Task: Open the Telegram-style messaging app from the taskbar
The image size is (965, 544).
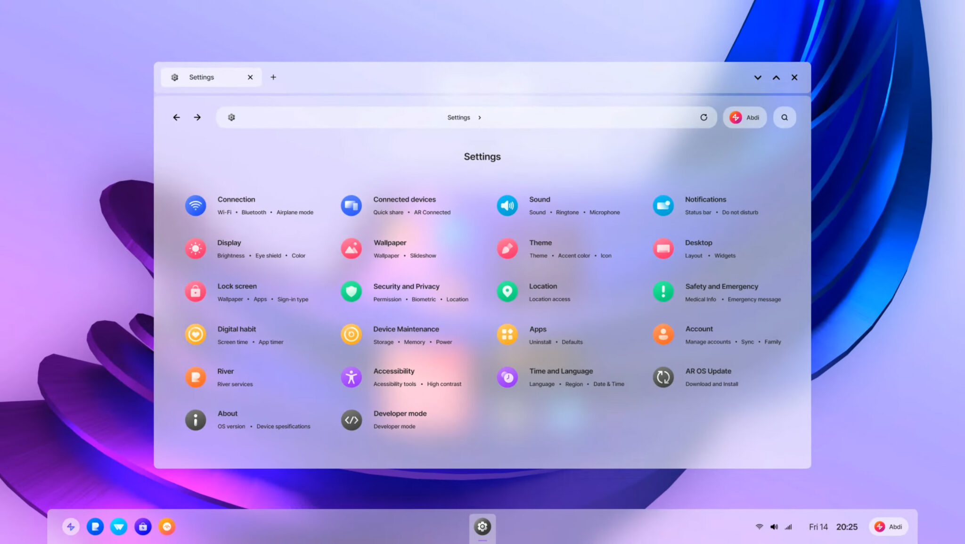Action: point(119,527)
